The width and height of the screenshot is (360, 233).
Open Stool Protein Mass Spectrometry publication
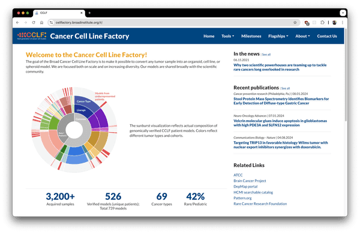click(x=281, y=101)
